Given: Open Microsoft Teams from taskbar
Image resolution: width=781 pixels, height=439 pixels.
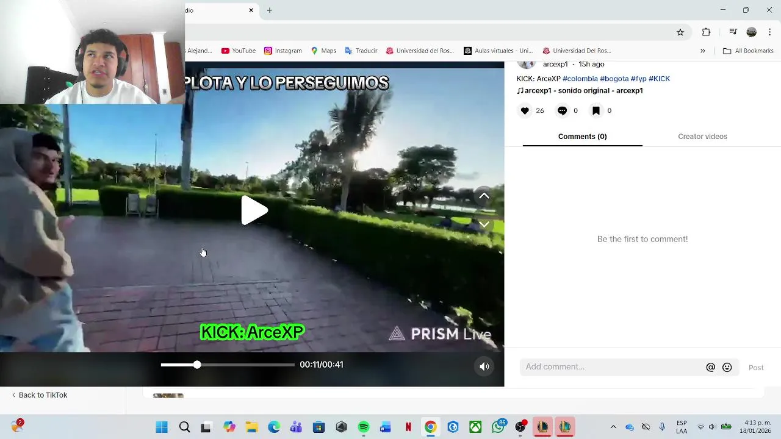Looking at the screenshot, I should point(296,427).
